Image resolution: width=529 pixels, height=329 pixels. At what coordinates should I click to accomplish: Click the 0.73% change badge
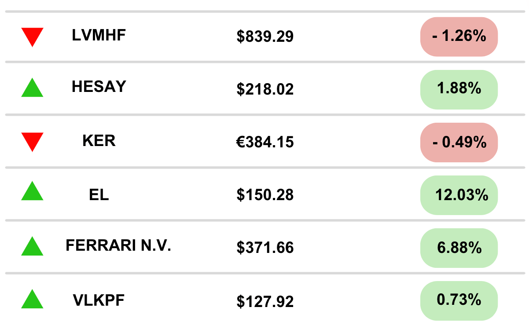coord(459,301)
